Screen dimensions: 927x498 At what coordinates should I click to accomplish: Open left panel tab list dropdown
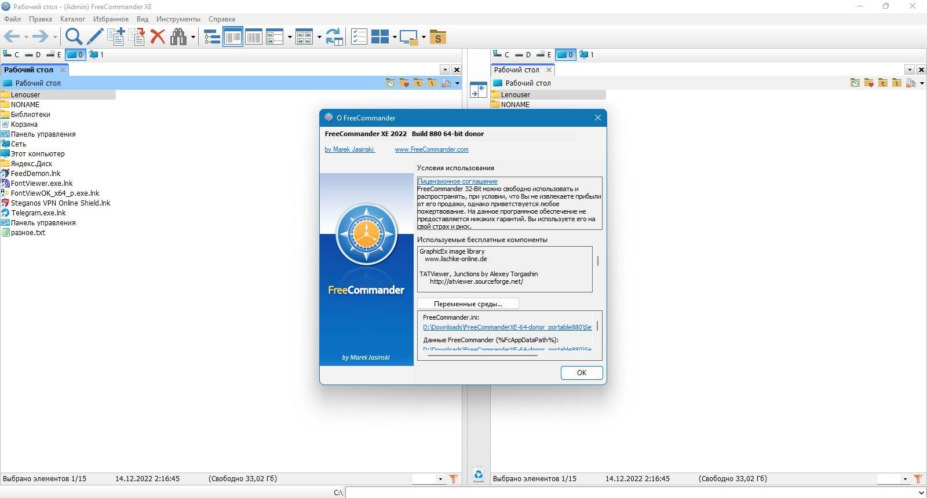click(445, 69)
